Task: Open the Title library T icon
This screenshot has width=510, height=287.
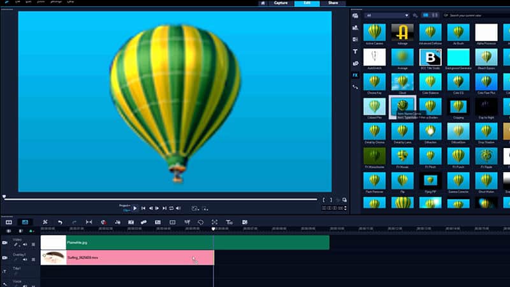Action: pyautogui.click(x=355, y=52)
